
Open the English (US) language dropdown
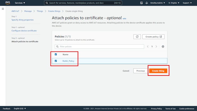20,109
